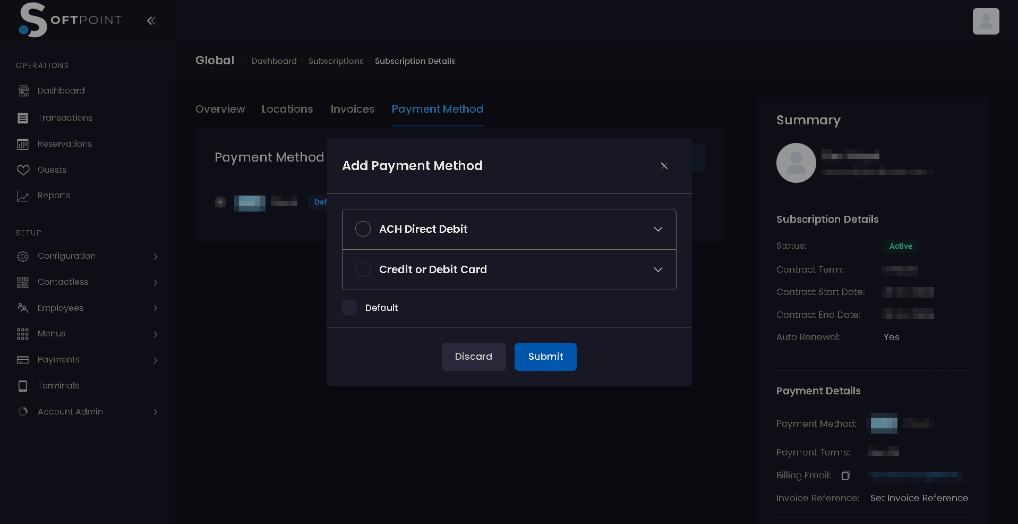Switch to the Invoices tab
The image size is (1018, 524).
pos(352,109)
